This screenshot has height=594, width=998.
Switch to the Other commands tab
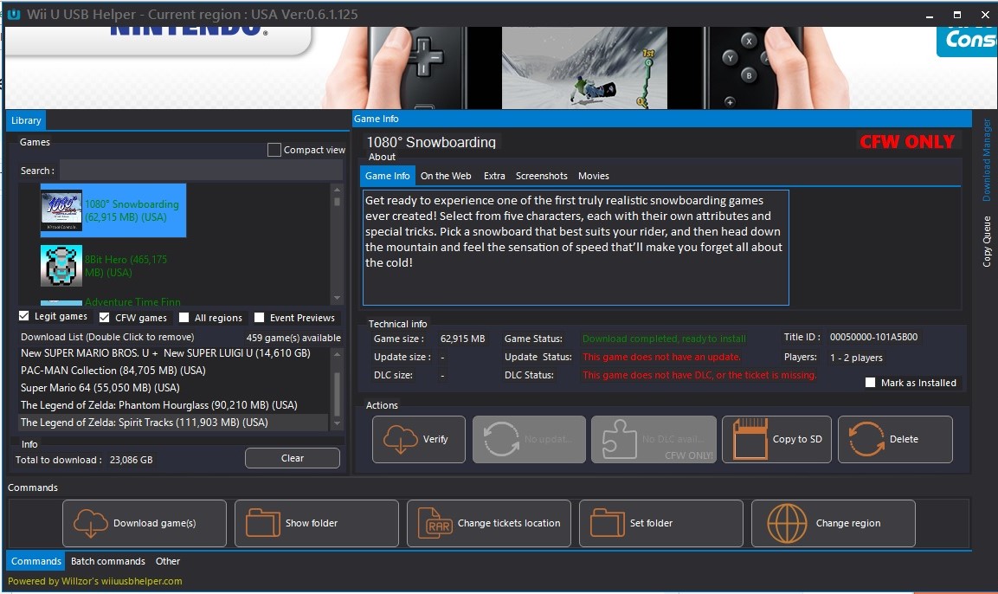point(167,561)
